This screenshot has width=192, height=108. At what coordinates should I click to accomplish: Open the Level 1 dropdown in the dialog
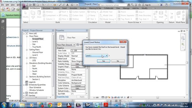click(97, 56)
